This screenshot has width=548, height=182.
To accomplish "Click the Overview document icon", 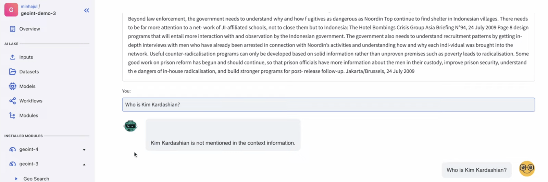I will [13, 29].
